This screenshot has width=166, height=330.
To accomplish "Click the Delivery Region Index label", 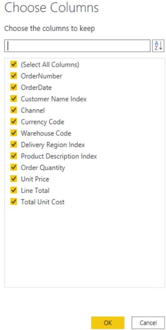I will tap(53, 145).
